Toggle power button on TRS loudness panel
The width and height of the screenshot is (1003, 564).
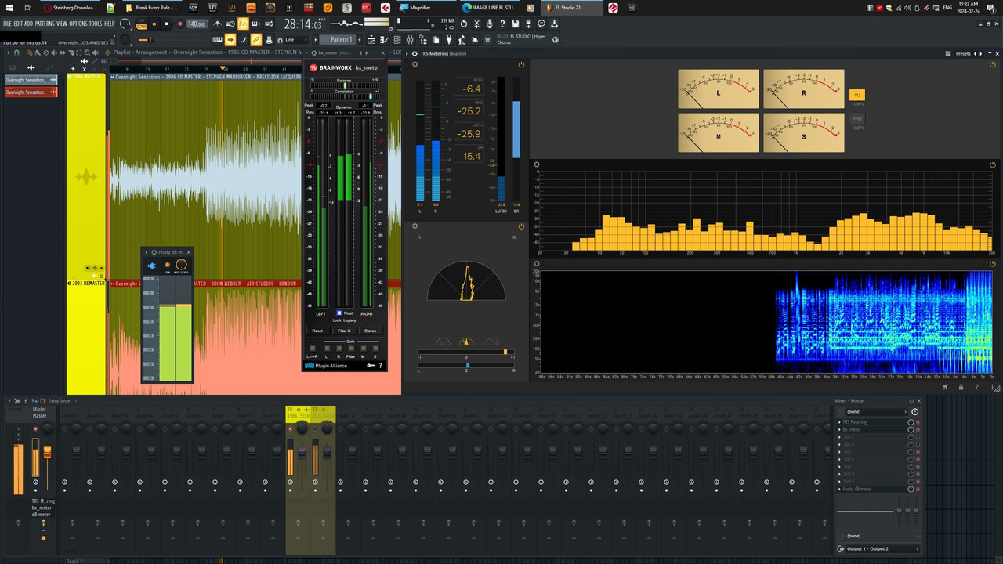tap(499, 64)
